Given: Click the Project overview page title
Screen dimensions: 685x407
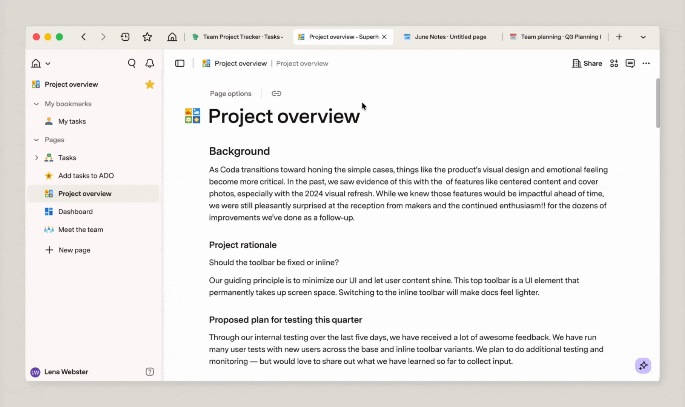Looking at the screenshot, I should 284,116.
